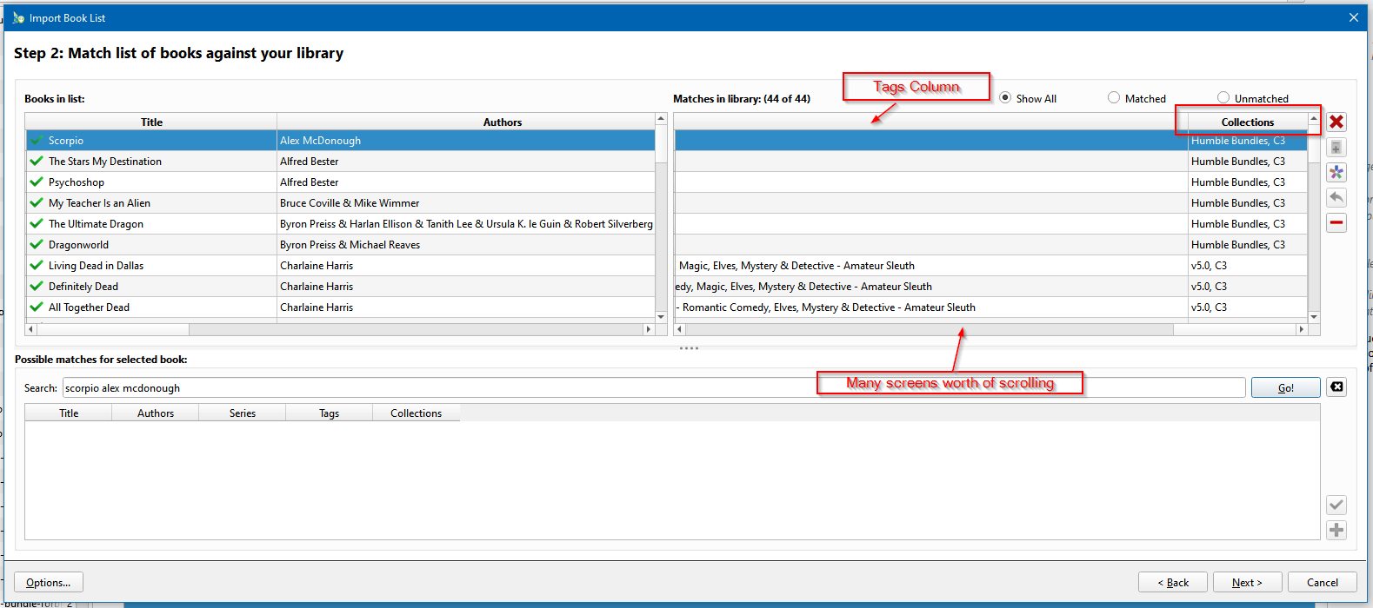Image resolution: width=1373 pixels, height=608 pixels.
Task: Select Living Dead in Dallas row
Action: tap(340, 265)
